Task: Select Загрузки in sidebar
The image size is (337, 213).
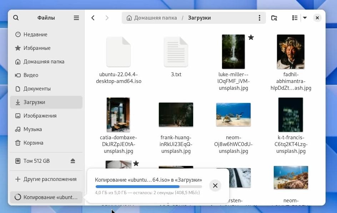Action: (x=46, y=102)
